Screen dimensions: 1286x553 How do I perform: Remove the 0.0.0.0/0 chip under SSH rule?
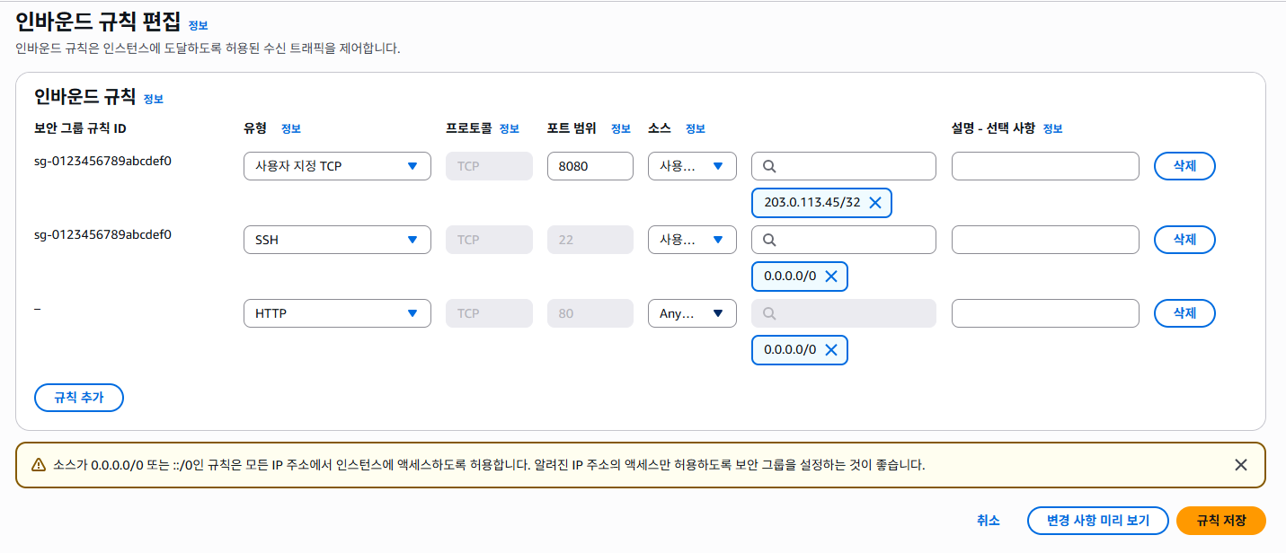[x=831, y=276]
